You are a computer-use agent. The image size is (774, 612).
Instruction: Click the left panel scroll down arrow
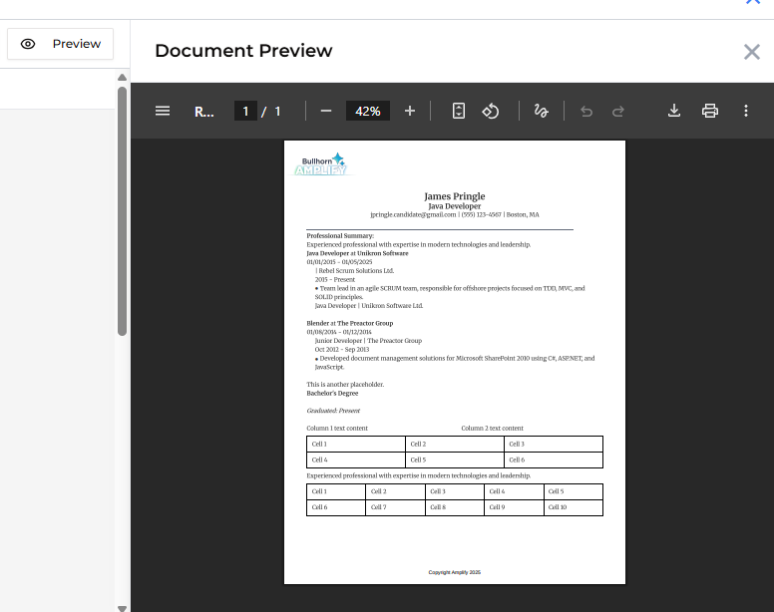[x=123, y=607]
